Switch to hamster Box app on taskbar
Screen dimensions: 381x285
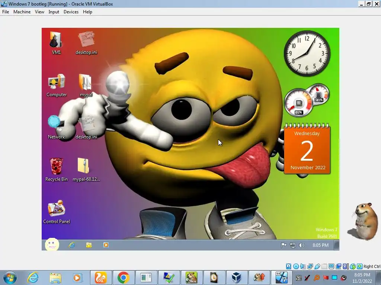tap(192, 278)
